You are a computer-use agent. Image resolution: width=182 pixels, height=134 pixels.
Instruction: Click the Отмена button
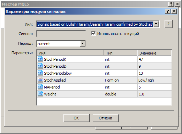click(106, 118)
